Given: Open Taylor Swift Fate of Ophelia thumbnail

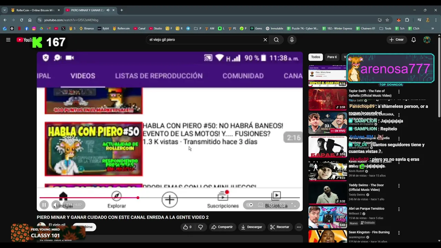Looking at the screenshot, I should pos(328,99).
